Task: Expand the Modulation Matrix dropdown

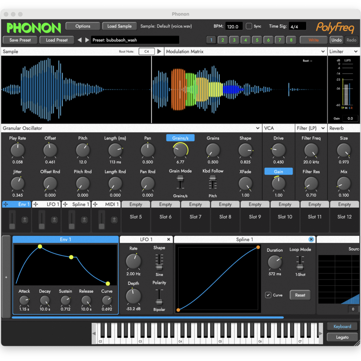Action: [323, 51]
